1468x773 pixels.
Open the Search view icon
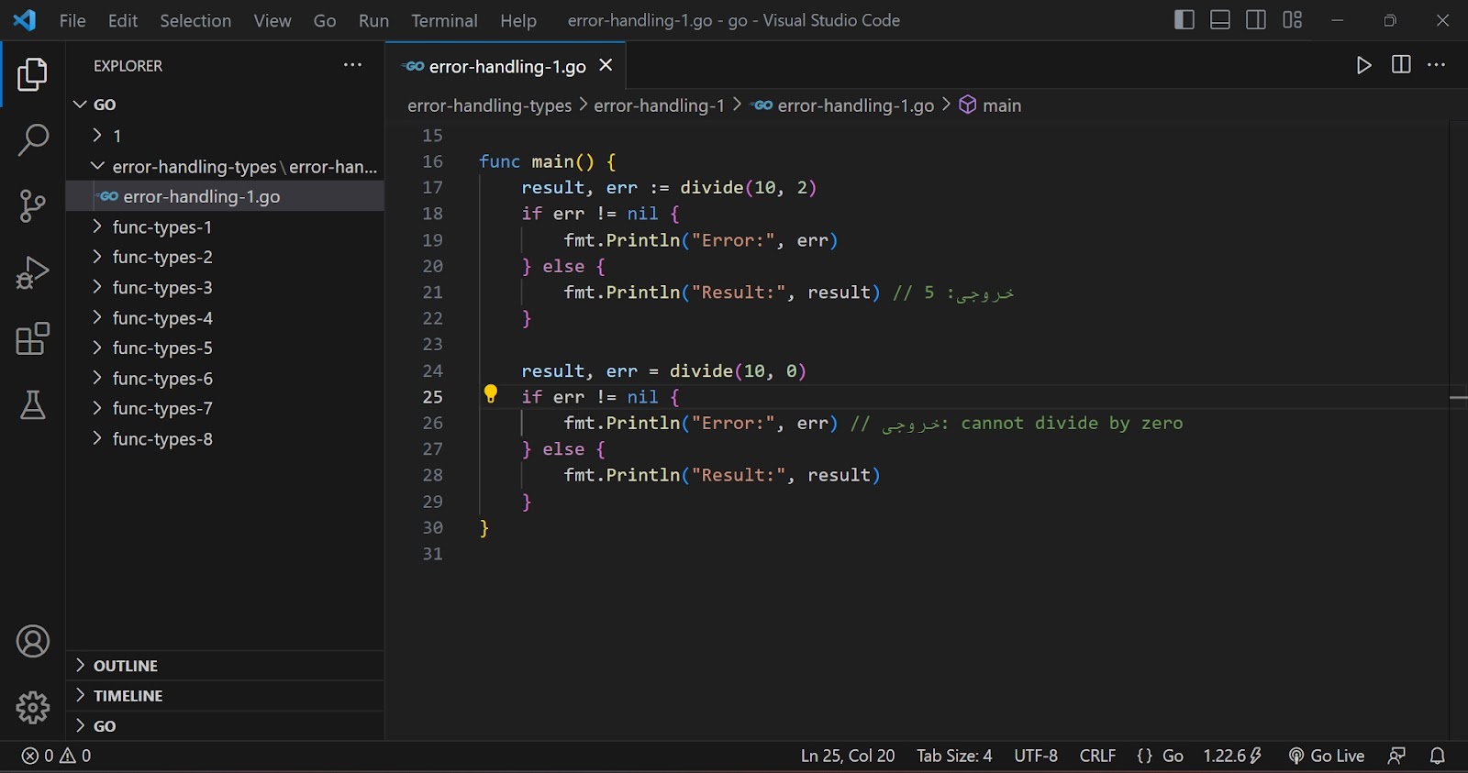[32, 140]
